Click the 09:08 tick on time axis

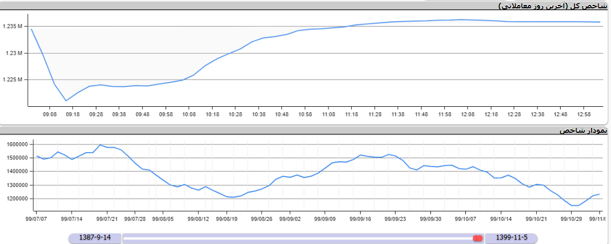(50, 115)
